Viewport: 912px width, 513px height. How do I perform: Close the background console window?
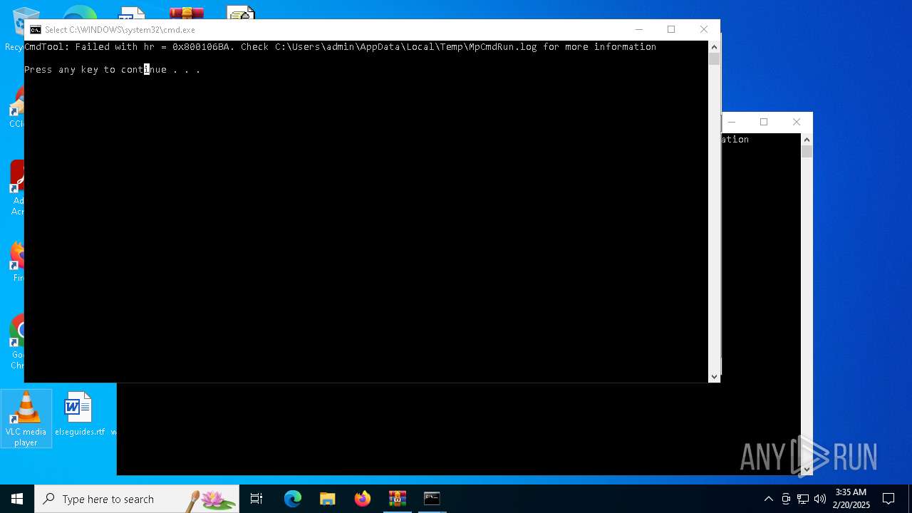(x=797, y=122)
